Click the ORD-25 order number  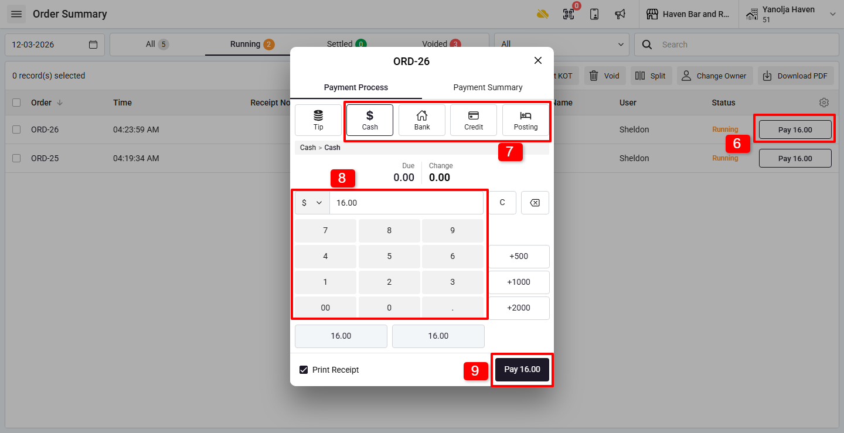point(45,158)
